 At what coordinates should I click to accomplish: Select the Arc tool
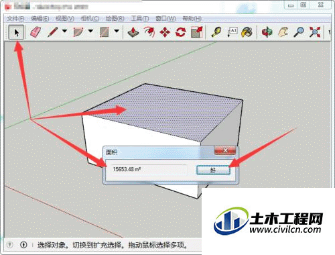pos(78,32)
